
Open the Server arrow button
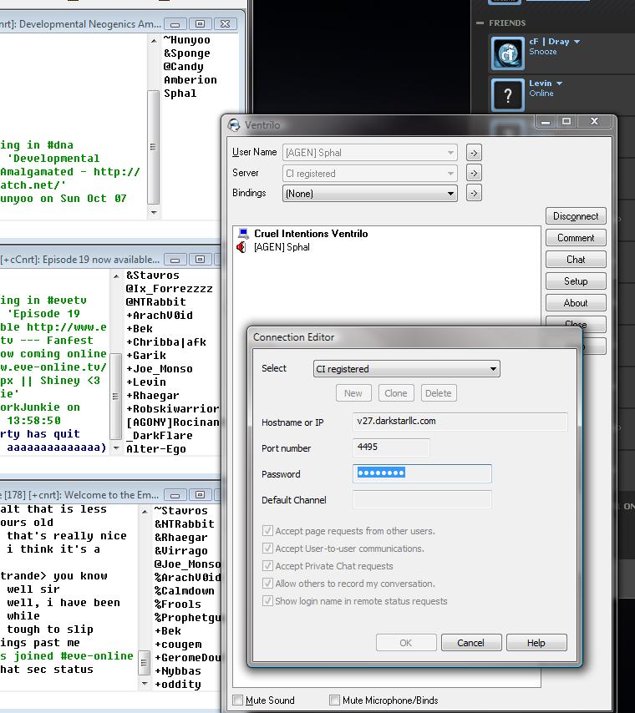pyautogui.click(x=474, y=173)
